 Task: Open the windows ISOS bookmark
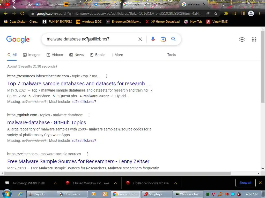pyautogui.click(x=89, y=22)
